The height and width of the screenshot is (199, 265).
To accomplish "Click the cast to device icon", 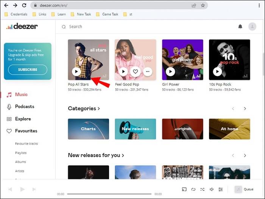I will 184,189.
